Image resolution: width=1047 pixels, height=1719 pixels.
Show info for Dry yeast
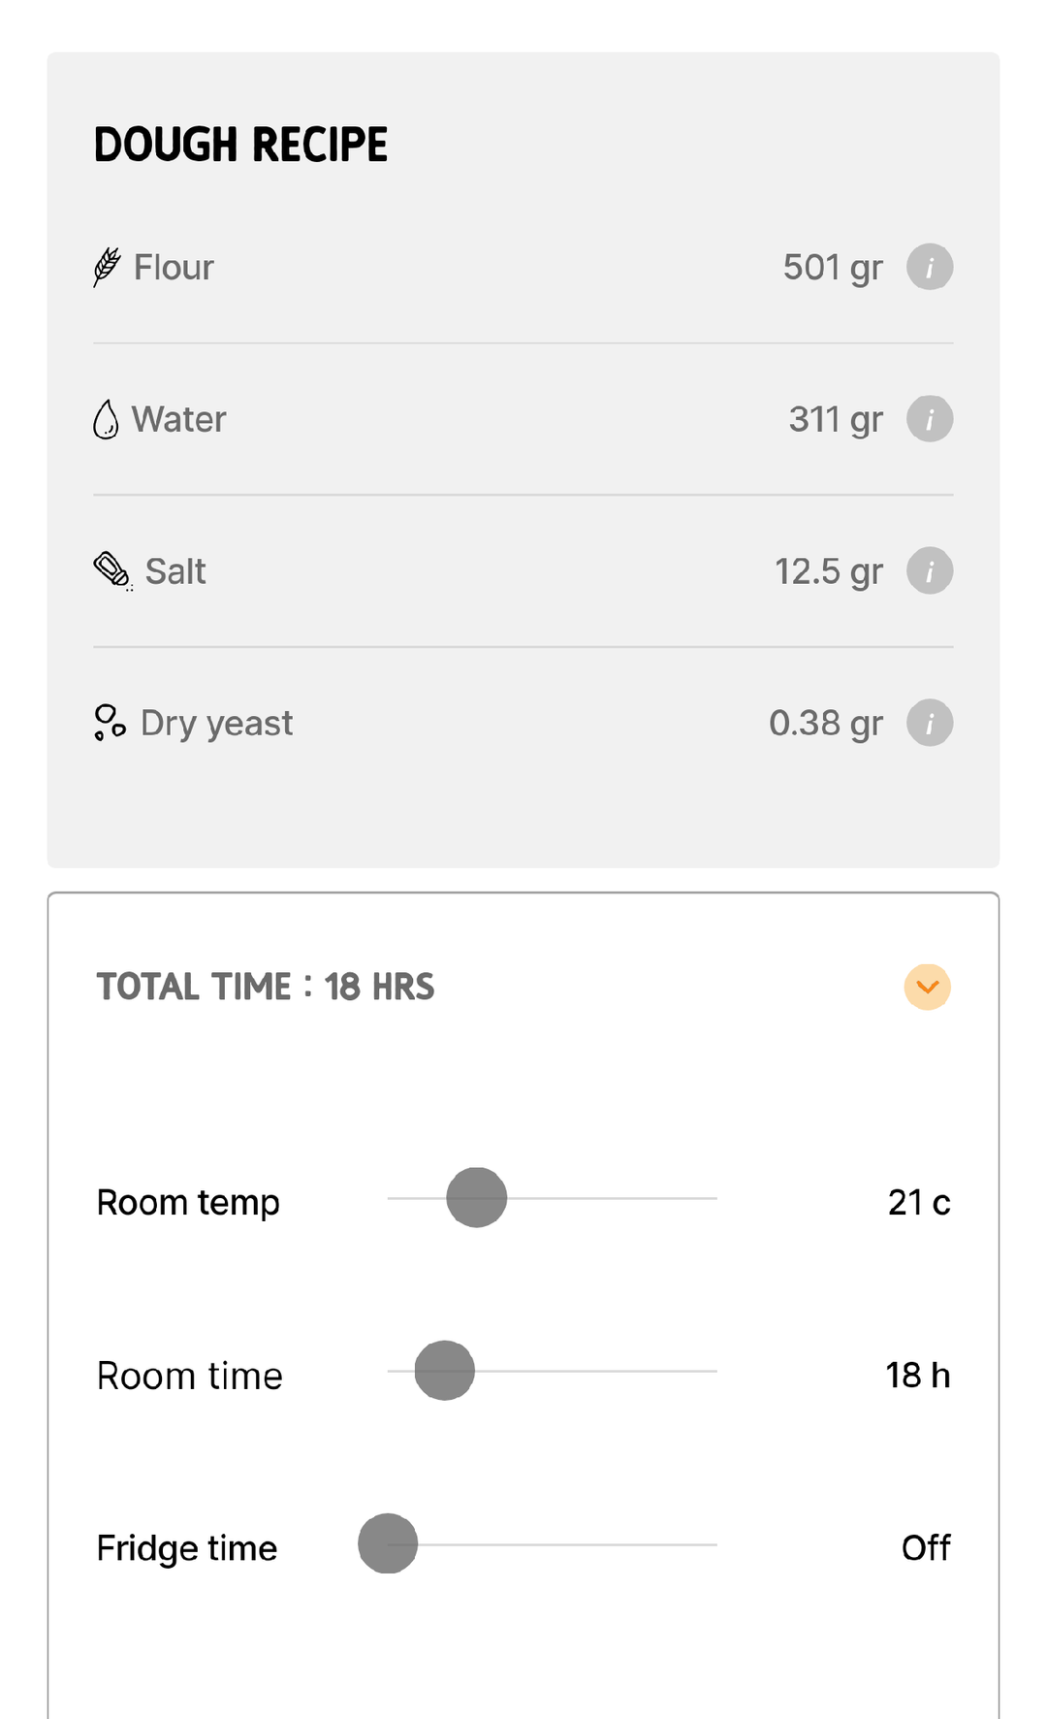point(930,723)
